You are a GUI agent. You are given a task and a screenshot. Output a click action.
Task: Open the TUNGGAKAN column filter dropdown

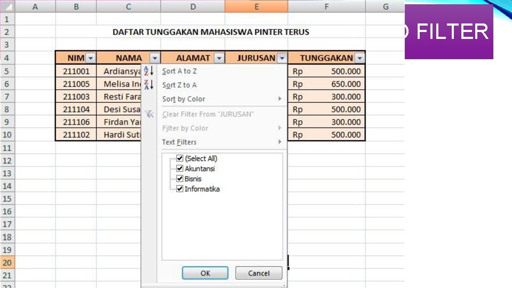359,58
